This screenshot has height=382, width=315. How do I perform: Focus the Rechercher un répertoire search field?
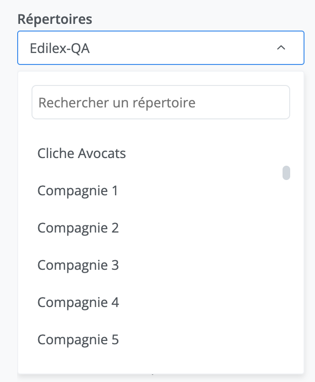coord(160,102)
